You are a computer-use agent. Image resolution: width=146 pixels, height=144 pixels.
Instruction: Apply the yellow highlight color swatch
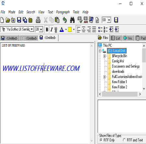point(70,29)
